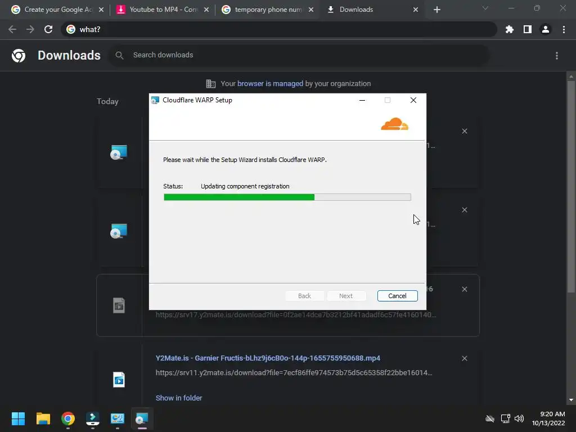Open the Chrome profile menu

pos(546,29)
